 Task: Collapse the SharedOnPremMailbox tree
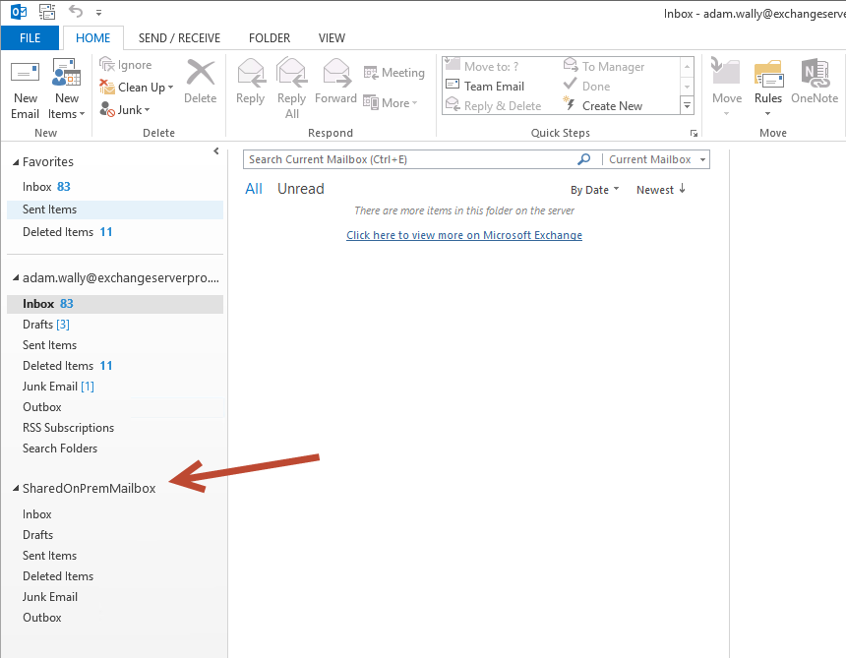(x=16, y=488)
